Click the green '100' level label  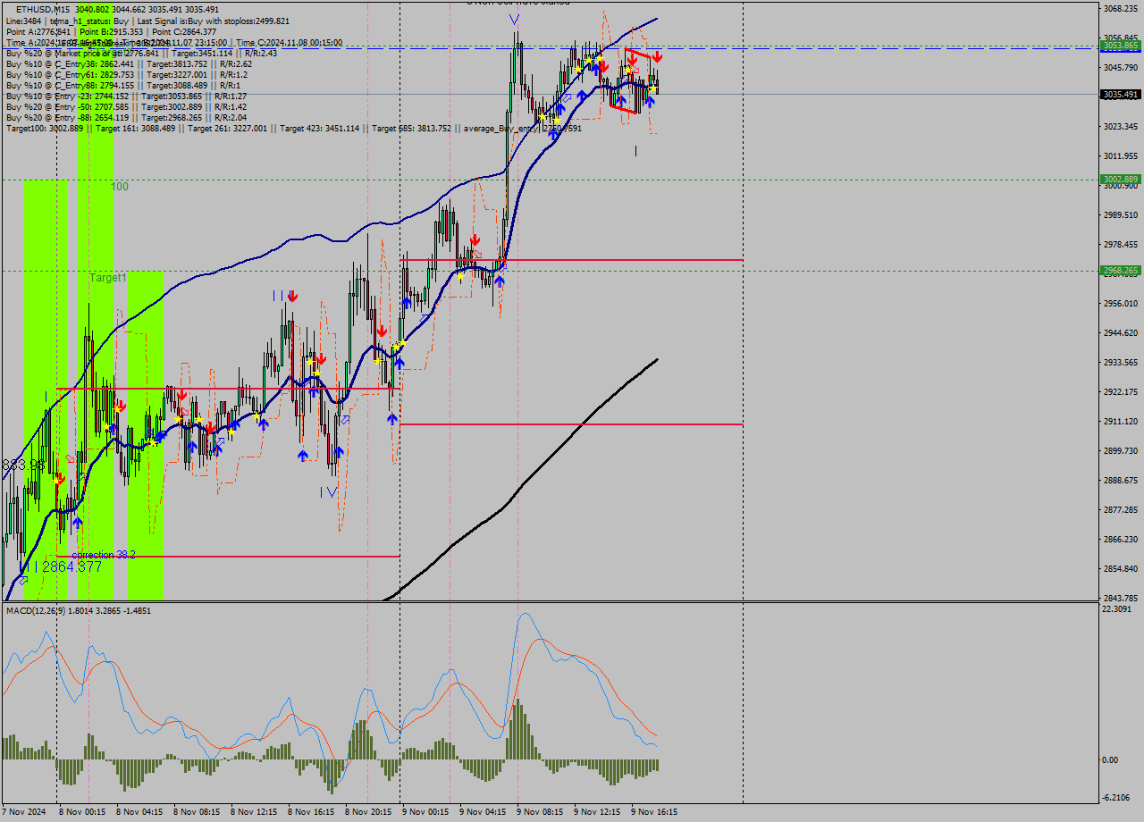(120, 187)
